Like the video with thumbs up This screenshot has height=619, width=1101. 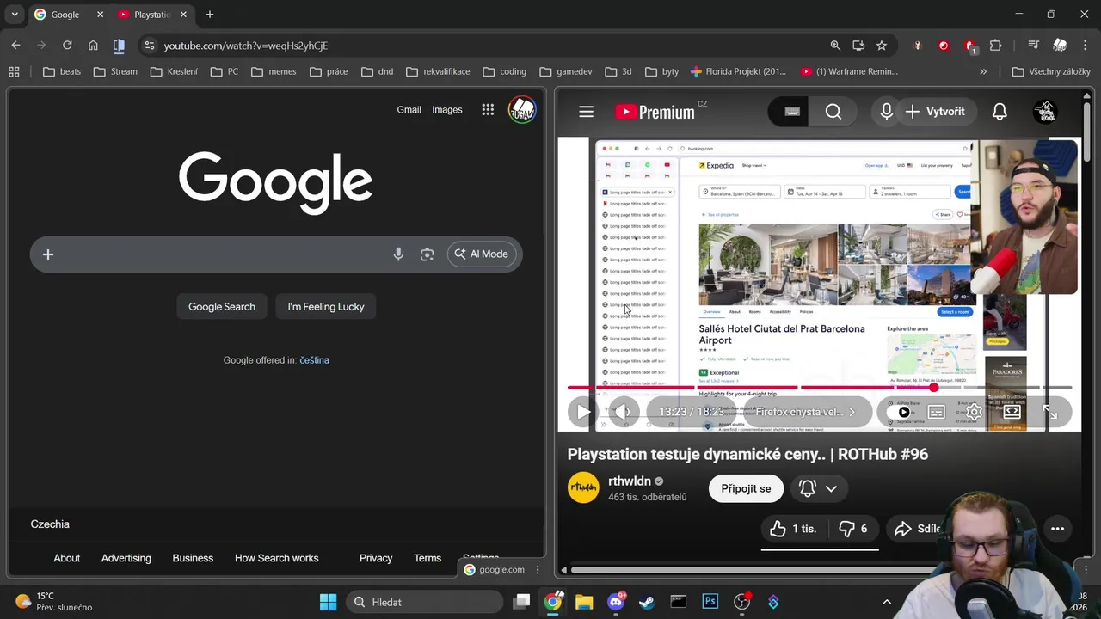[793, 529]
